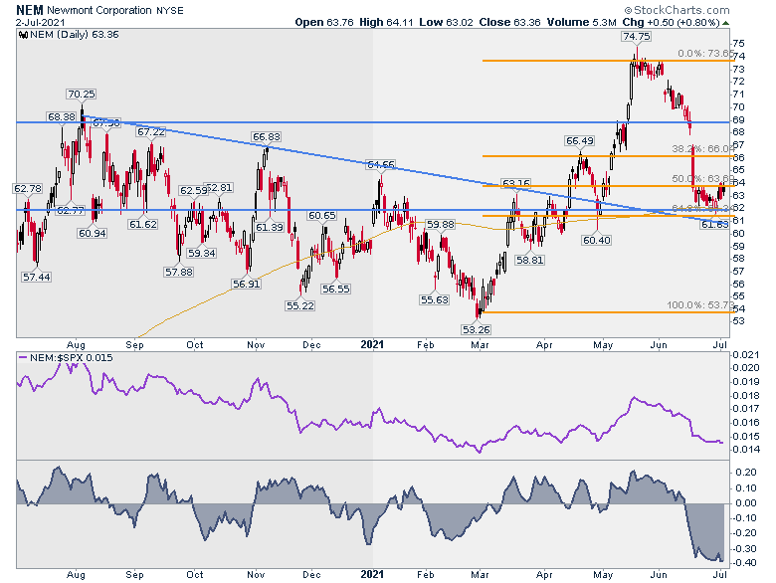This screenshot has height=583, width=776.
Task: Click the 64.66 January high label
Action: pyautogui.click(x=380, y=165)
